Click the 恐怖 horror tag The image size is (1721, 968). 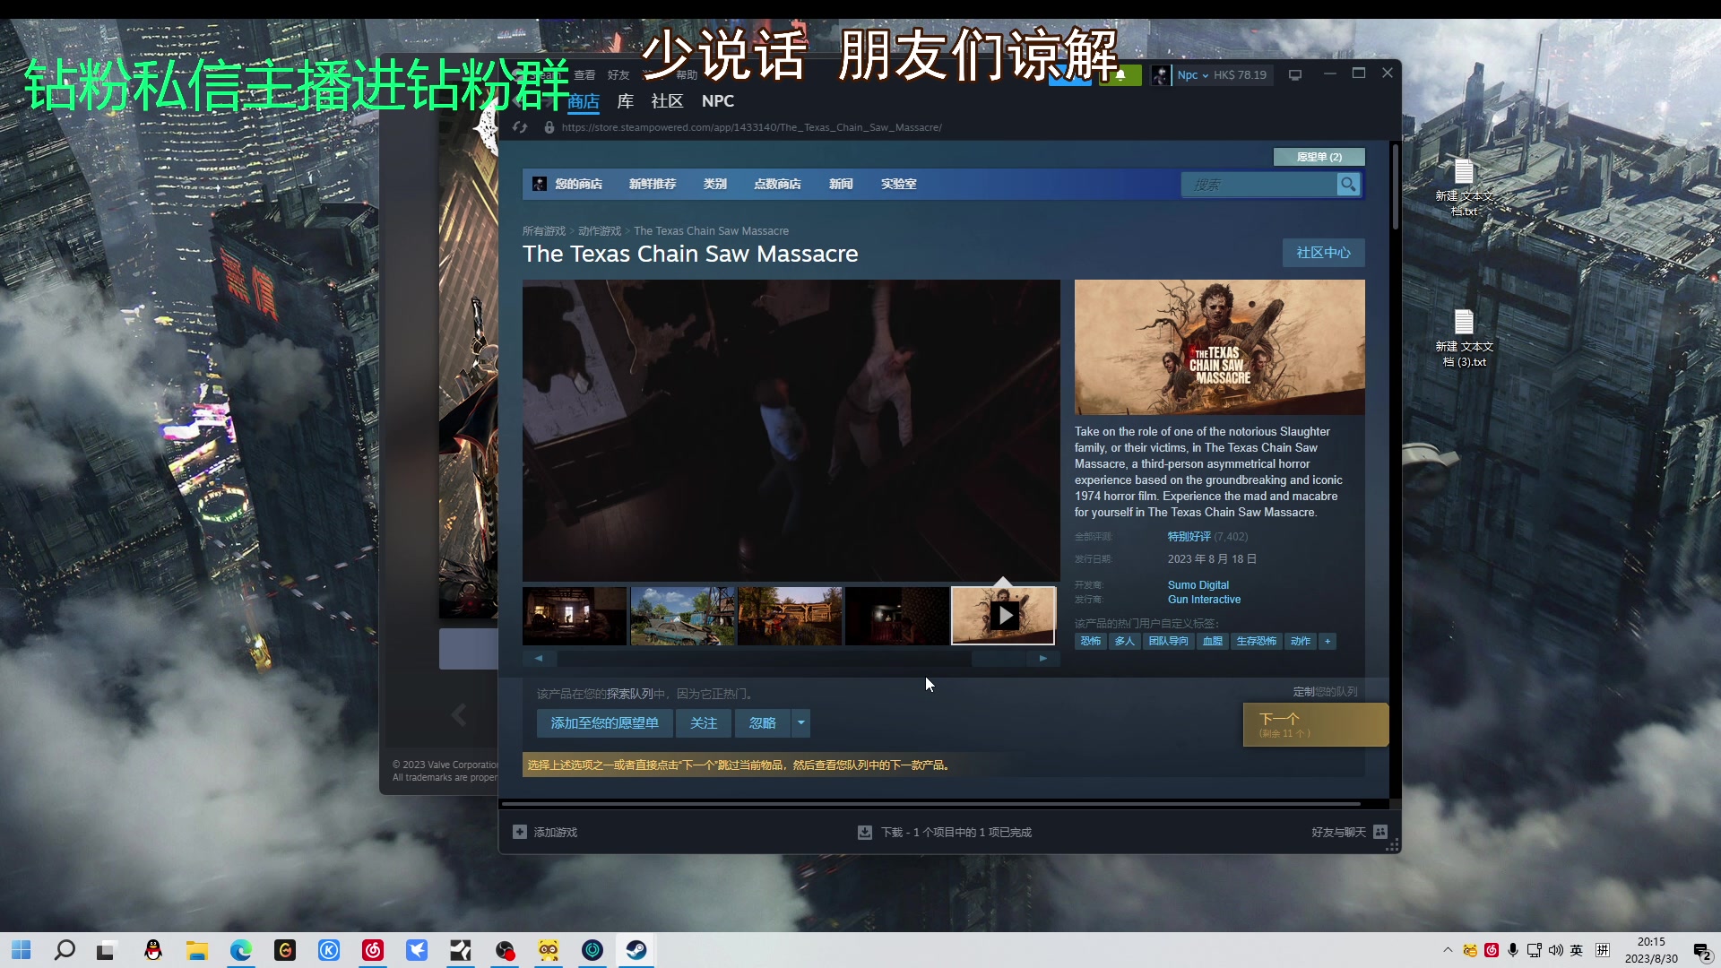click(1090, 641)
